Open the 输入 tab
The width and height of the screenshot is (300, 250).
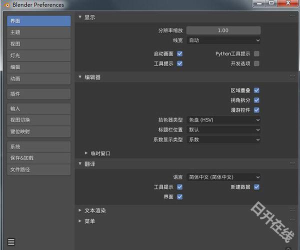click(39, 109)
